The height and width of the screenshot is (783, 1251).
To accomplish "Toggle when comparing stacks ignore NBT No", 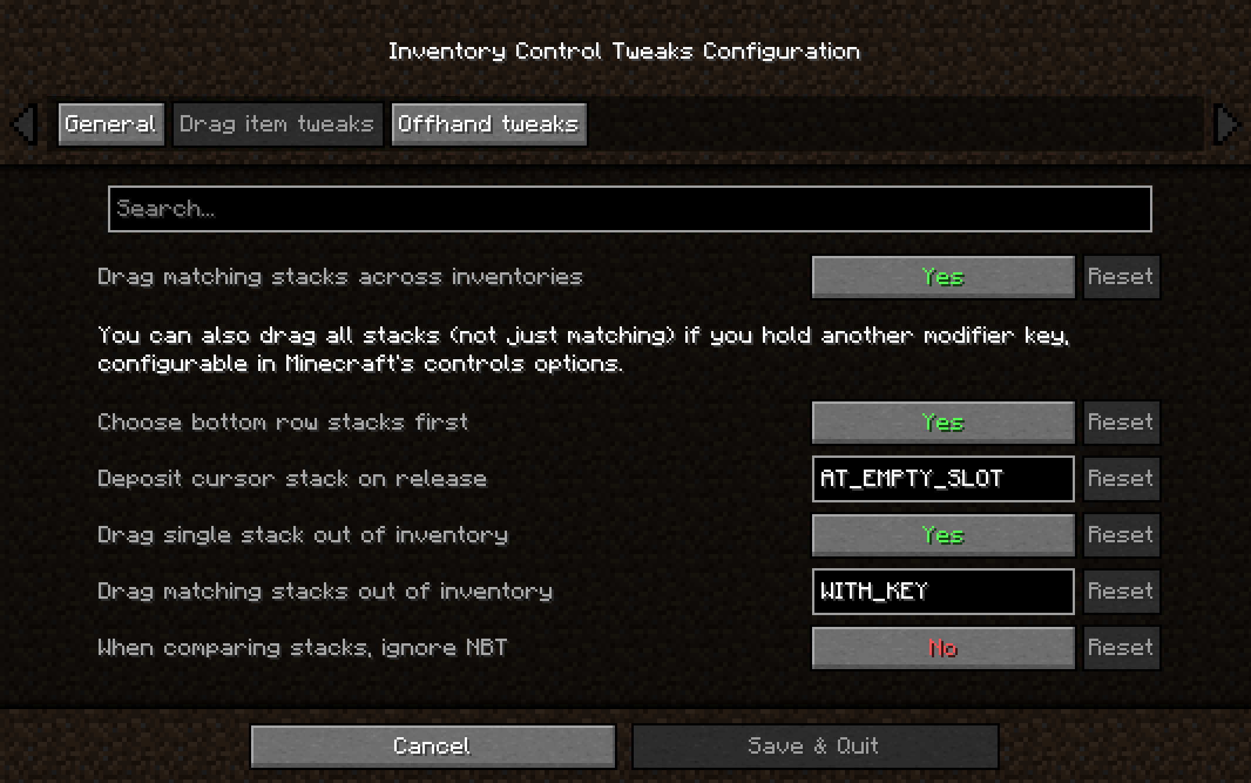I will click(943, 647).
